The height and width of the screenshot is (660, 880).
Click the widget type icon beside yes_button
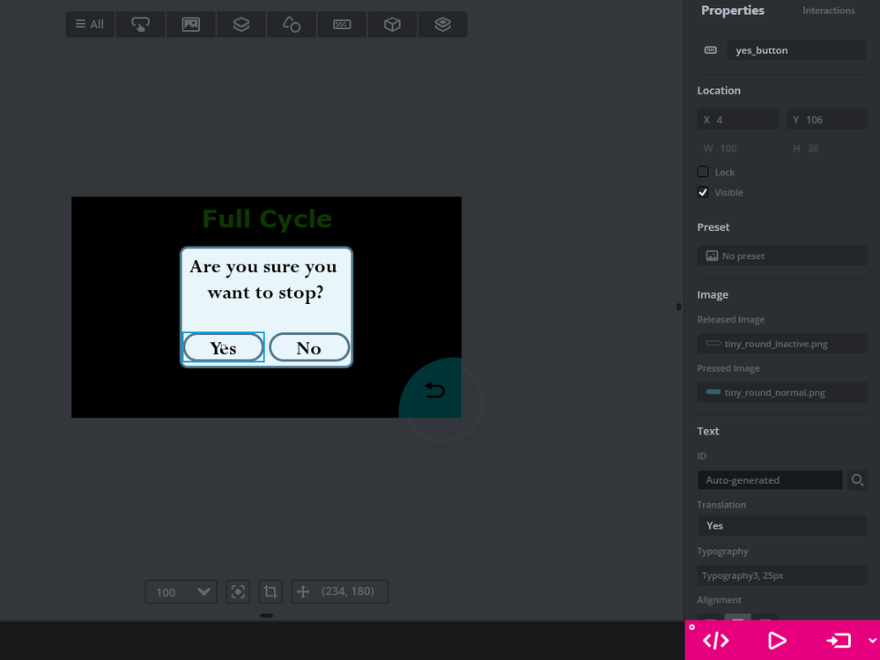[x=711, y=50]
